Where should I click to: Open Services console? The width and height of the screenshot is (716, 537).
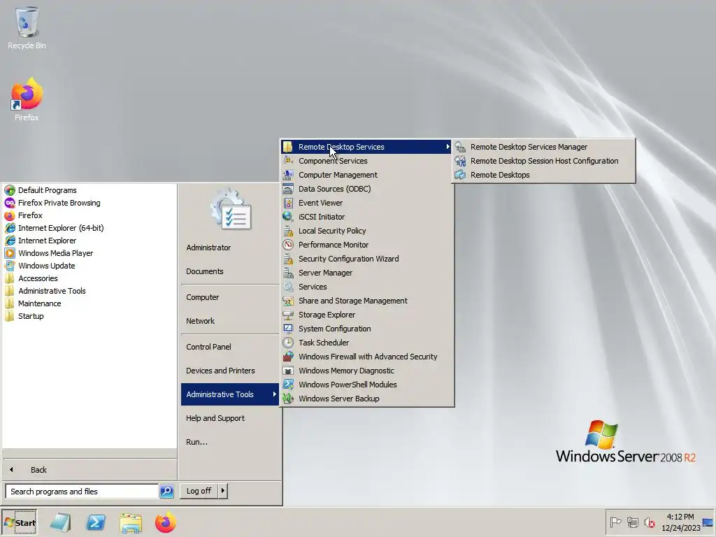tap(366, 287)
